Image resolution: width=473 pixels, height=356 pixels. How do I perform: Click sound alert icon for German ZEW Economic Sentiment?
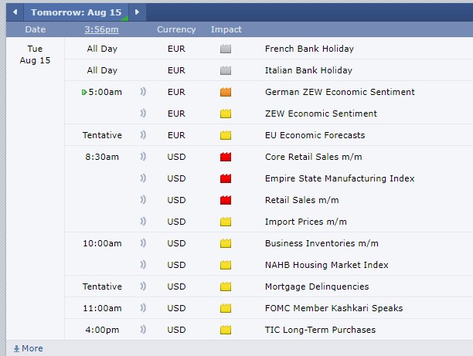coord(143,92)
